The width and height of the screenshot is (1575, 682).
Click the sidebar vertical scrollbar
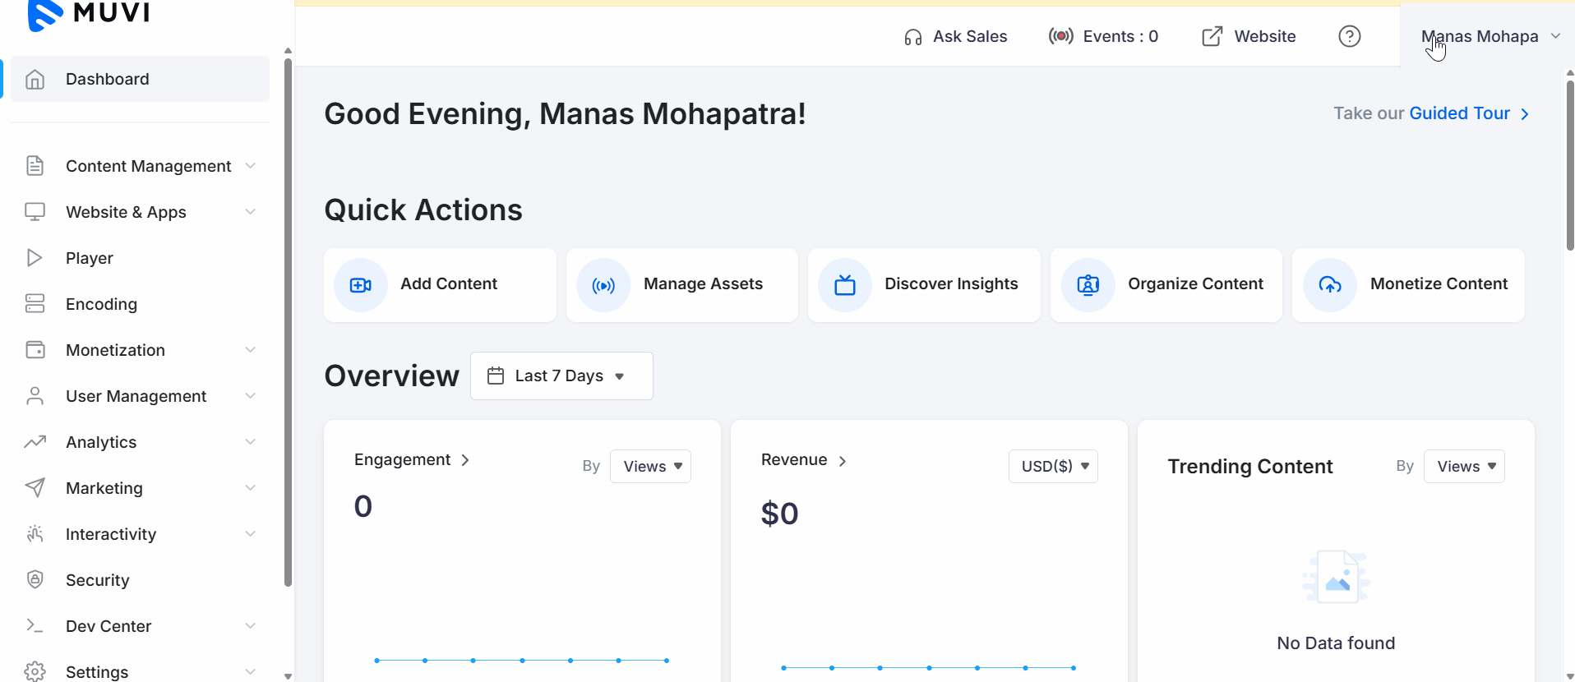(x=288, y=322)
